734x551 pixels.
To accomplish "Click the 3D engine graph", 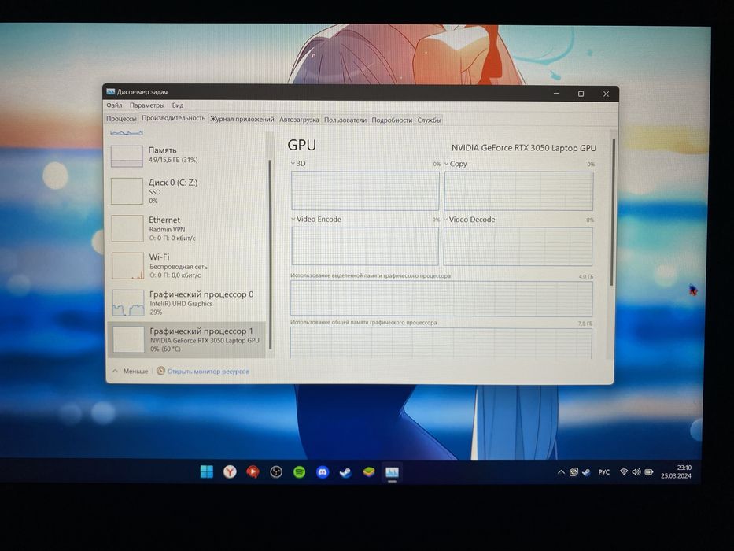I will click(365, 190).
